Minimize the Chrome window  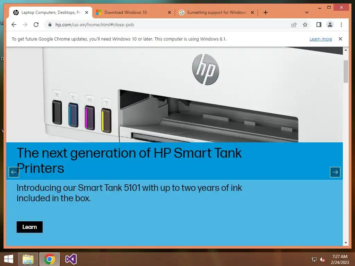319,8
